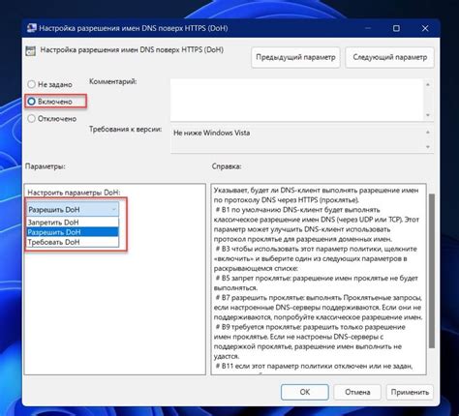Confirm with the OK button
The width and height of the screenshot is (459, 416).
(305, 392)
